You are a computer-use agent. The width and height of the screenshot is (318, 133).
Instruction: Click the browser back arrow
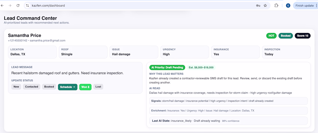[2, 6]
